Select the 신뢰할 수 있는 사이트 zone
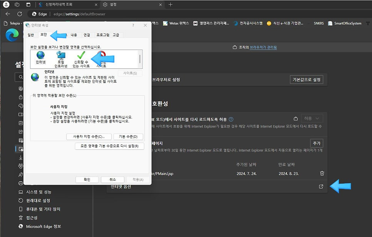 point(81,60)
